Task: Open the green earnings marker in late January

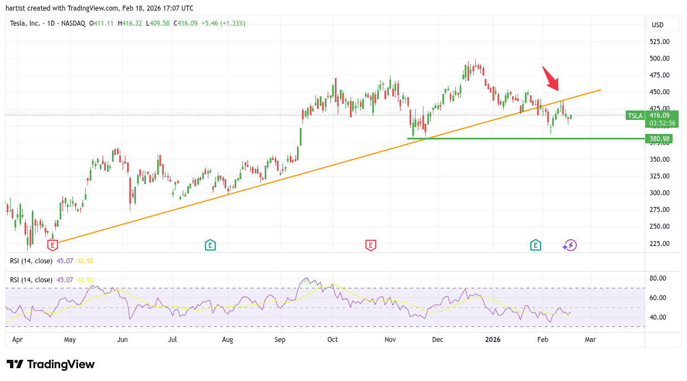Action: (535, 245)
